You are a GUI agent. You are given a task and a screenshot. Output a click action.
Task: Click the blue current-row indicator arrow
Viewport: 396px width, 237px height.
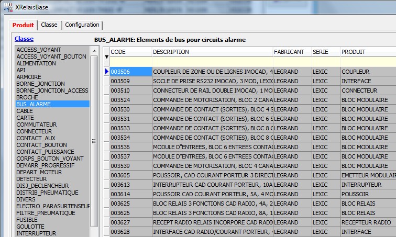coord(107,72)
